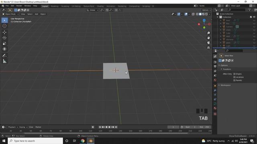Switch perspective/orthographic with grid icon
This screenshot has width=257, height=144.
pyautogui.click(x=208, y=48)
